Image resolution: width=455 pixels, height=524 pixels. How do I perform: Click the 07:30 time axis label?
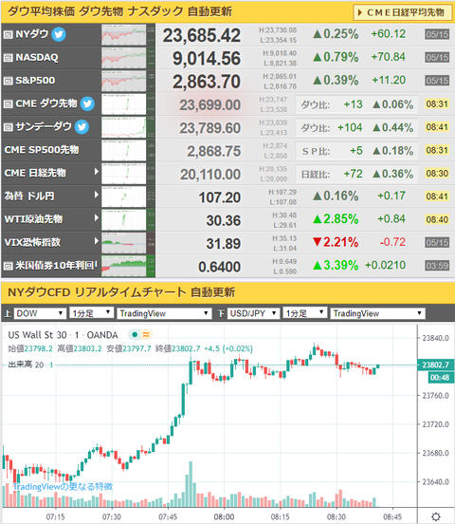coord(112,516)
